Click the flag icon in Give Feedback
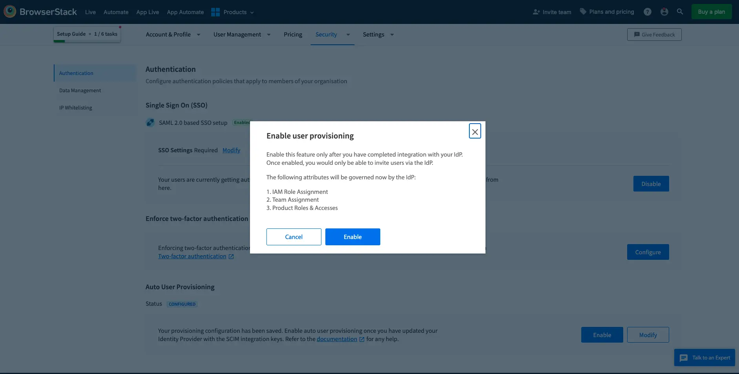This screenshot has width=739, height=374. tap(637, 35)
